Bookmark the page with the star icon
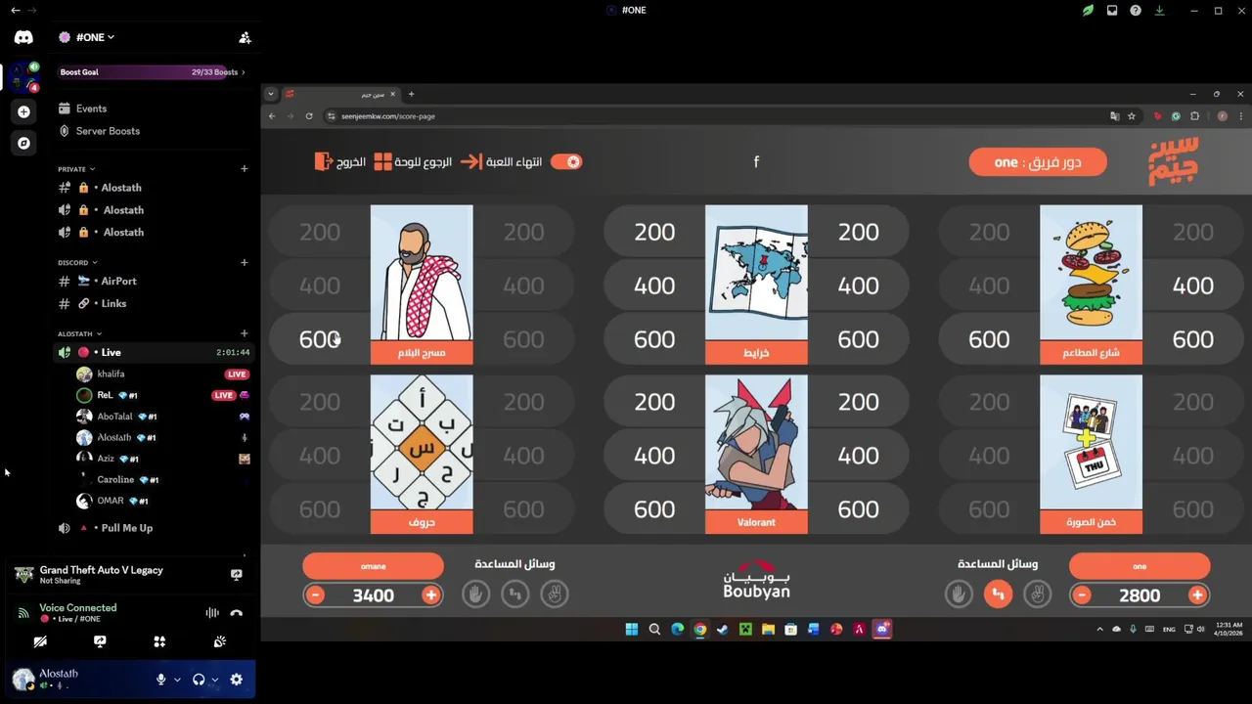This screenshot has width=1252, height=704. [x=1132, y=116]
